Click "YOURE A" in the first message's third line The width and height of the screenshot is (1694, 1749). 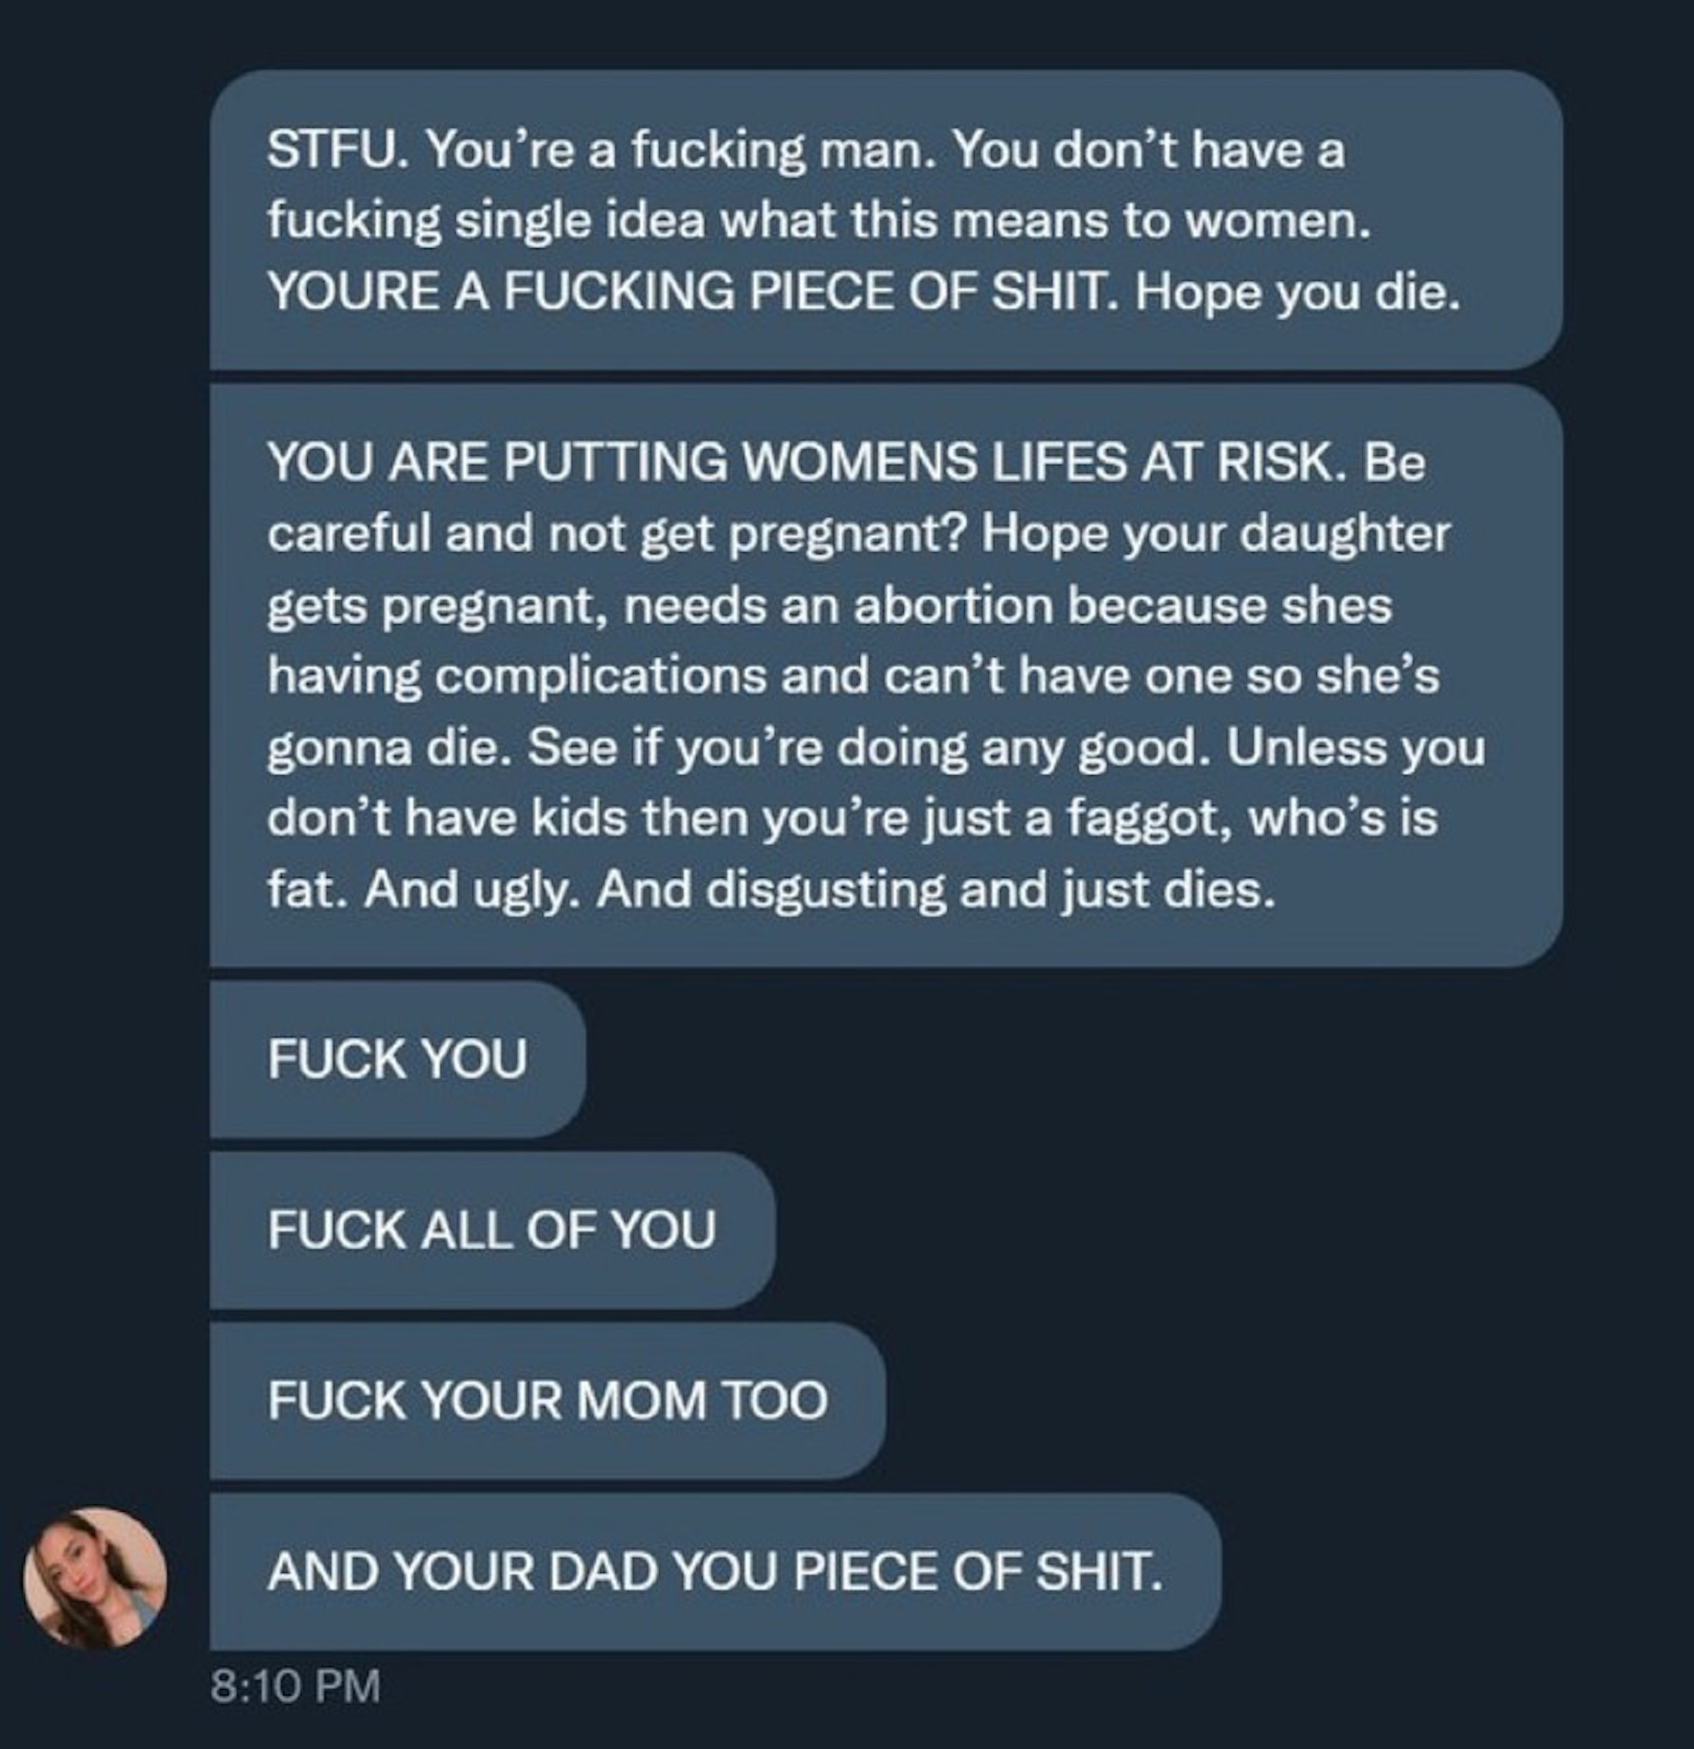pos(377,291)
